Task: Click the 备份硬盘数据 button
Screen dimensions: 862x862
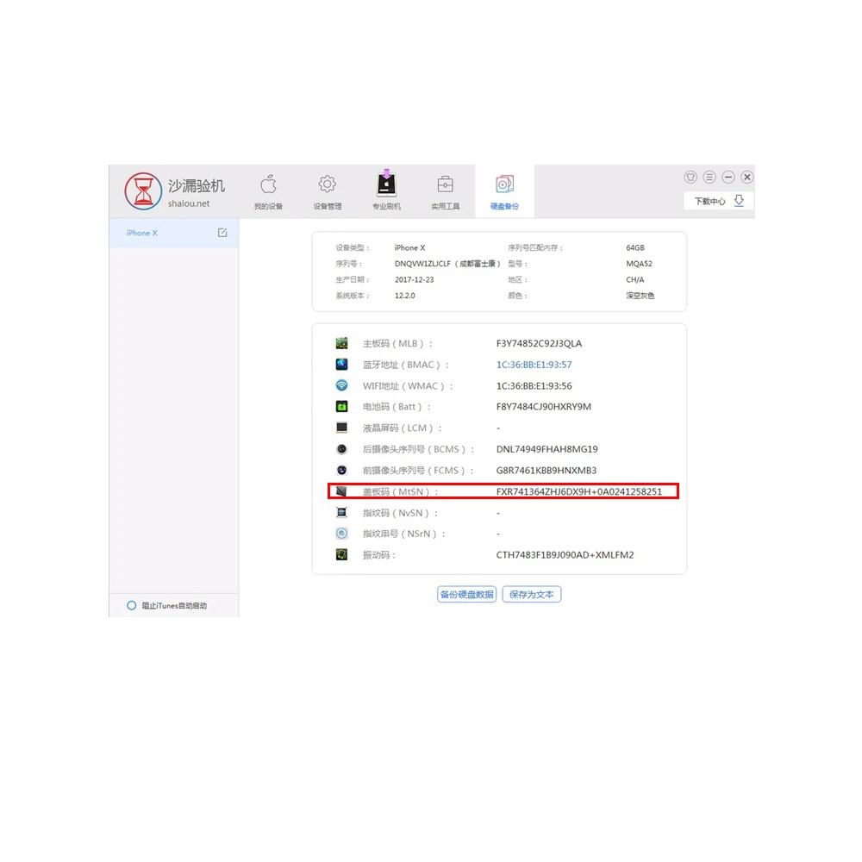Action: [x=466, y=594]
